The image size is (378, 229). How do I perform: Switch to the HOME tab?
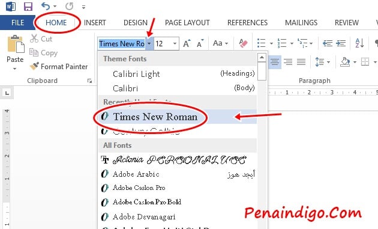(x=56, y=22)
